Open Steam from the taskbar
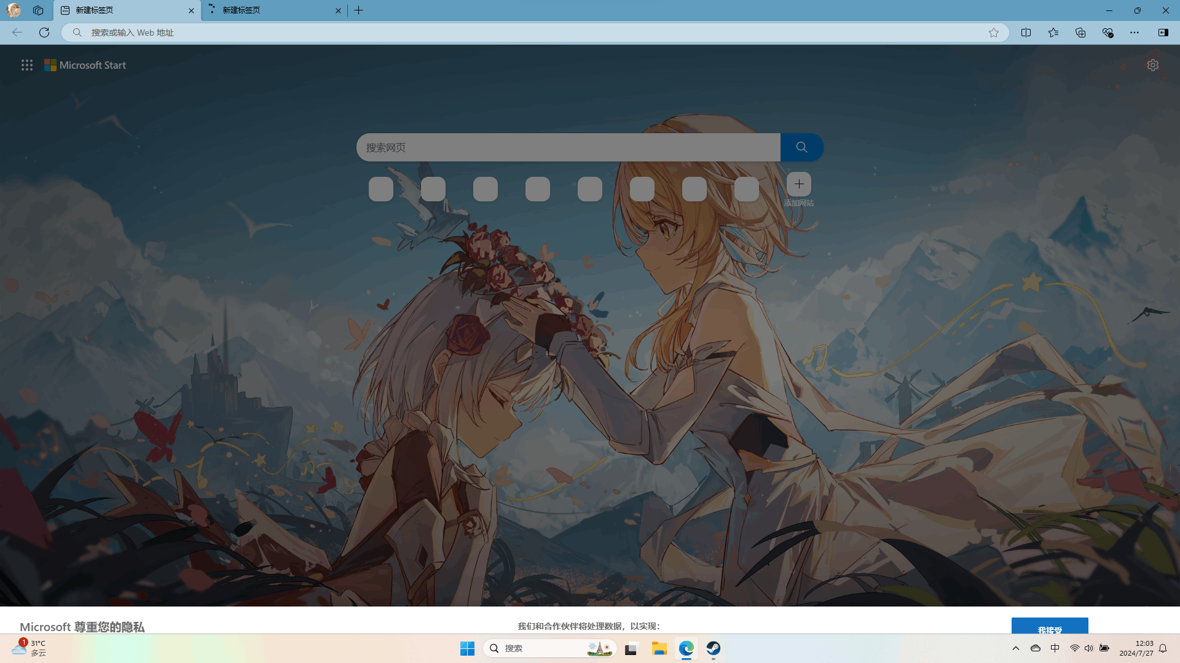The width and height of the screenshot is (1180, 663). [x=714, y=648]
